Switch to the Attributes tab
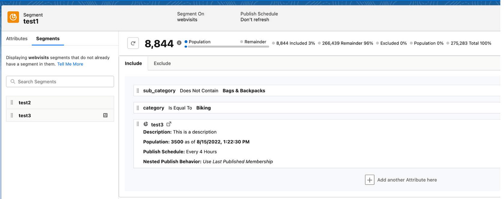This screenshot has height=199, width=504. pos(16,38)
